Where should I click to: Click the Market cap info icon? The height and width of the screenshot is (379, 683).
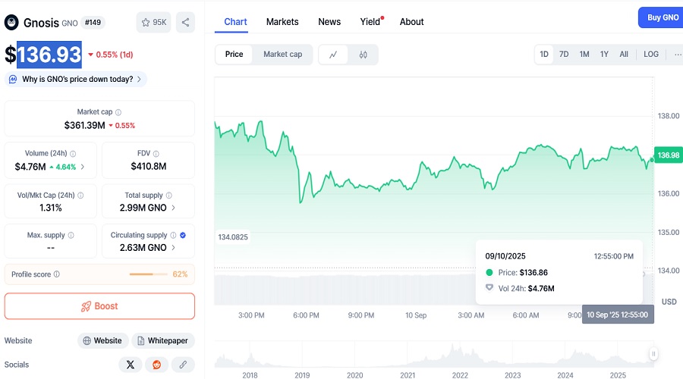coord(118,112)
